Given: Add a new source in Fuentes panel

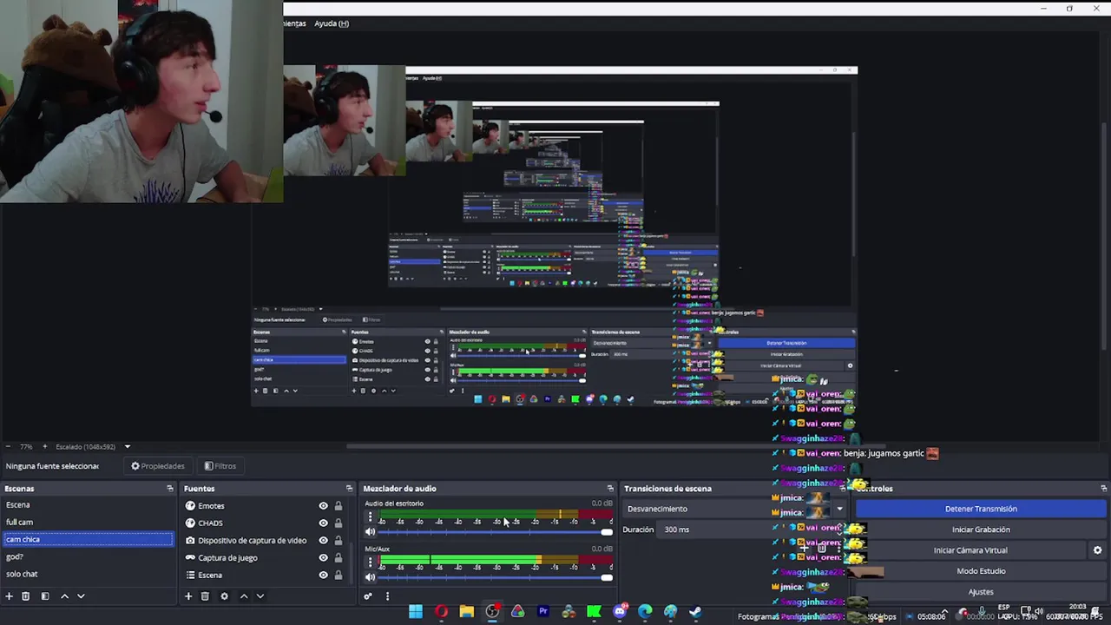Looking at the screenshot, I should click(x=188, y=596).
